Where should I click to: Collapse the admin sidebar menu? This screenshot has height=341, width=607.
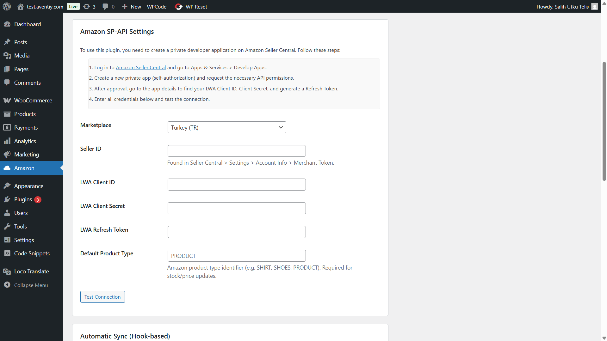tap(30, 285)
